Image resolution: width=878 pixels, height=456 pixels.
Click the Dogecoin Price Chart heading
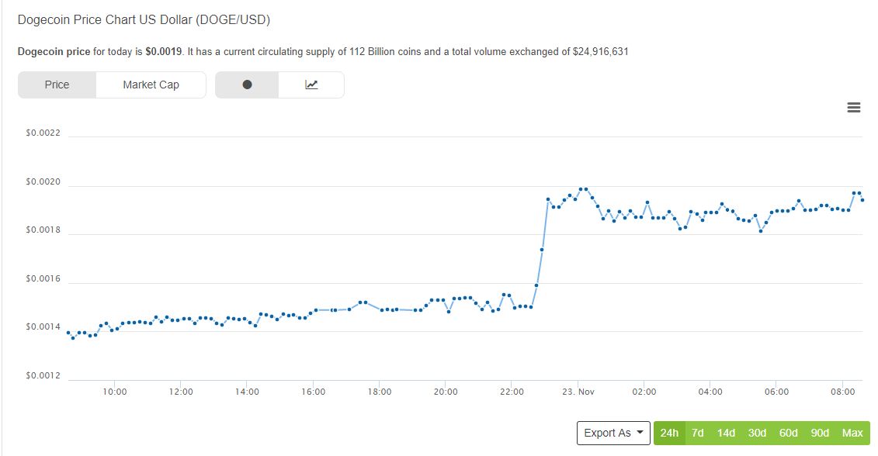click(x=144, y=20)
